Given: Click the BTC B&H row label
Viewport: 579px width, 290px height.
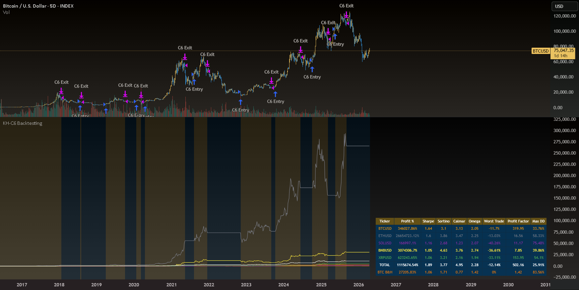Looking at the screenshot, I should 385,272.
